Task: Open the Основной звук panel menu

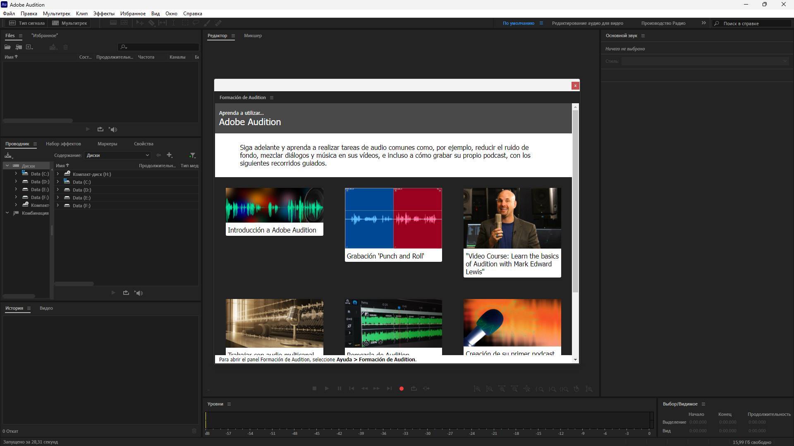Action: pos(643,36)
